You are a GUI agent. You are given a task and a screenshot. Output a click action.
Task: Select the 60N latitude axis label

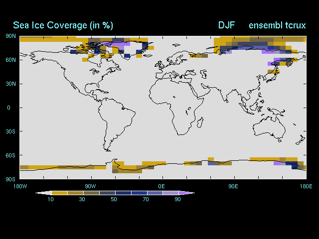coord(10,60)
